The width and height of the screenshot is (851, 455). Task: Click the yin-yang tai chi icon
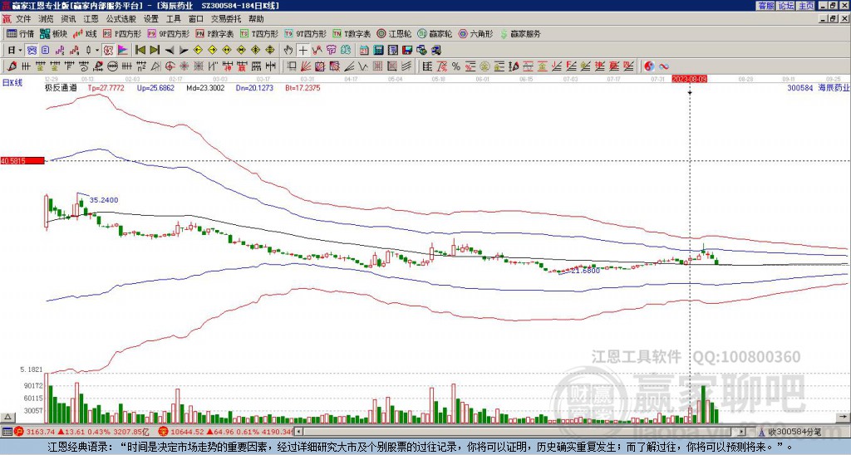pyautogui.click(x=650, y=66)
